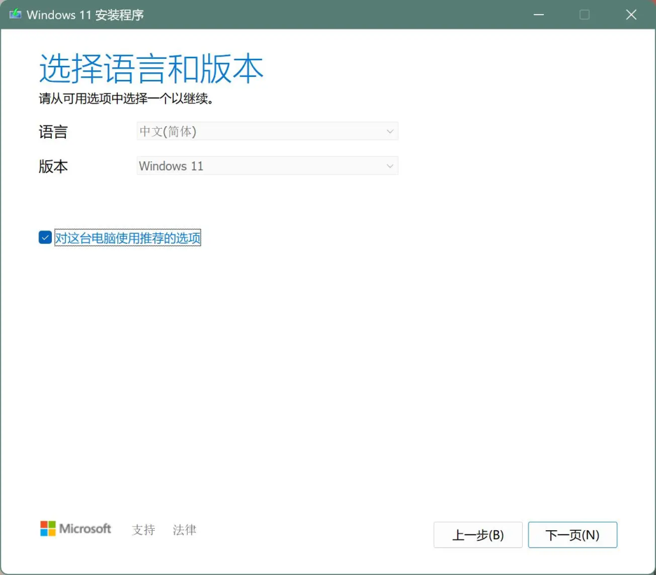Click the Microsoft logo
656x575 pixels.
point(76,529)
